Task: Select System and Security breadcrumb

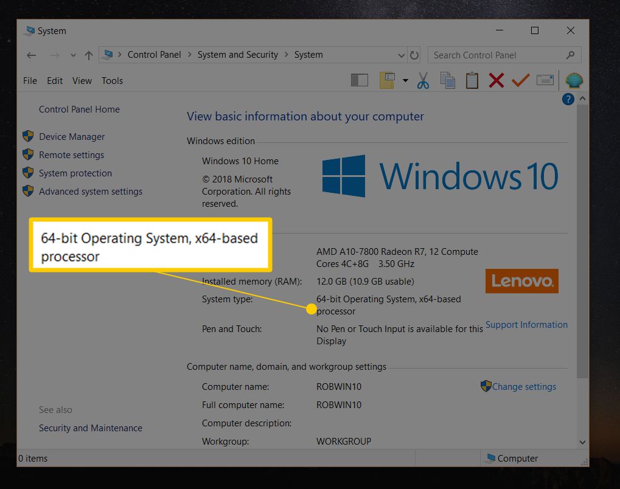Action: pos(238,55)
